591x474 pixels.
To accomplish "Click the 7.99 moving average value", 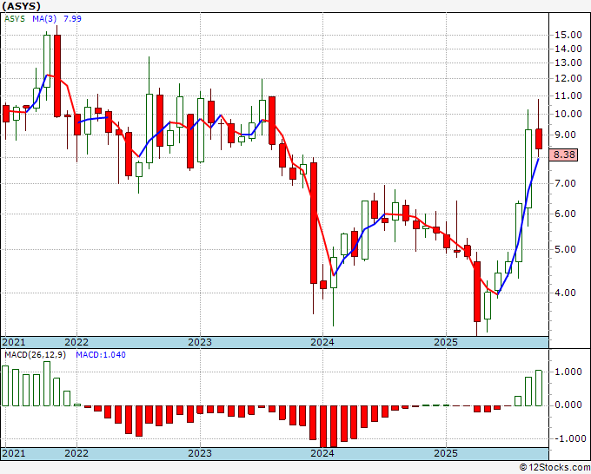I will point(72,19).
